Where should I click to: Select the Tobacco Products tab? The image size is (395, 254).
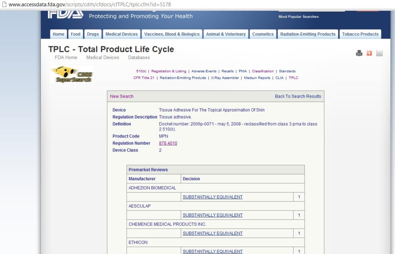click(x=360, y=34)
